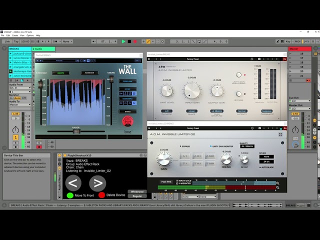Launch the zzhill clip
The image size is (320, 240).
[x=10, y=75]
